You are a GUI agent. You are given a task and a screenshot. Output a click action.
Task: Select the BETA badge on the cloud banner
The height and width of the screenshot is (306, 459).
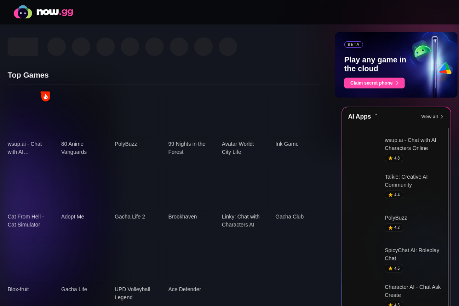354,44
